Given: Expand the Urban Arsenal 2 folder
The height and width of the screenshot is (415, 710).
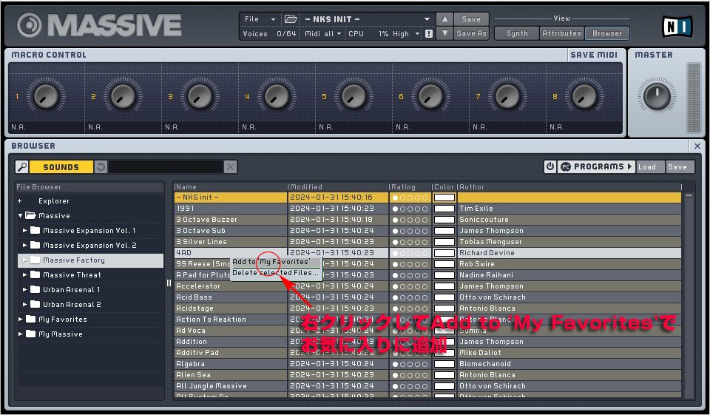Looking at the screenshot, I should [25, 305].
